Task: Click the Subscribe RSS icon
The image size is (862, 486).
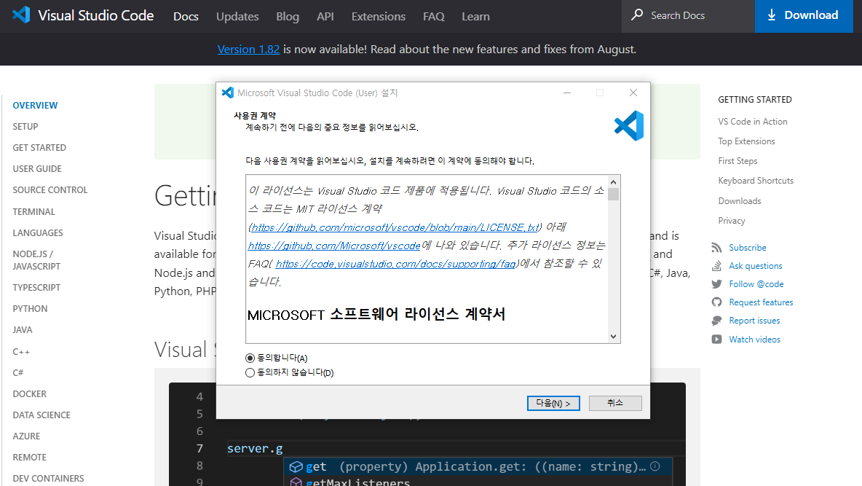Action: click(716, 248)
